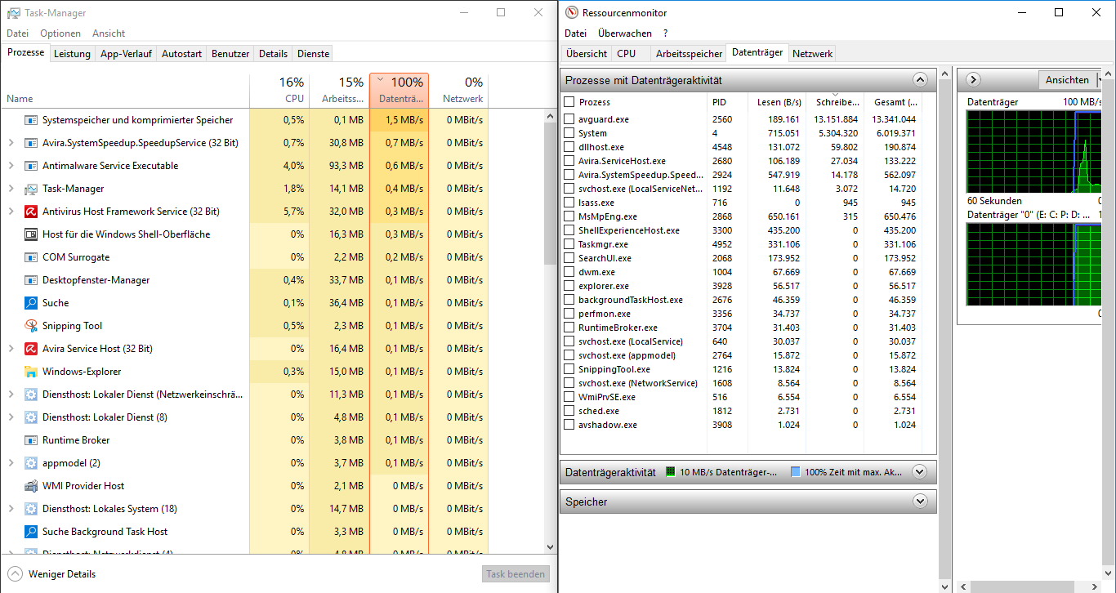Toggle the select-all Prozess header checkbox
Image resolution: width=1116 pixels, height=593 pixels.
point(569,102)
